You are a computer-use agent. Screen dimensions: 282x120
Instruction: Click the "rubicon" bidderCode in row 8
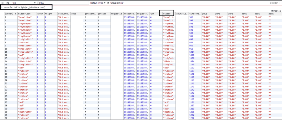coord(24,42)
